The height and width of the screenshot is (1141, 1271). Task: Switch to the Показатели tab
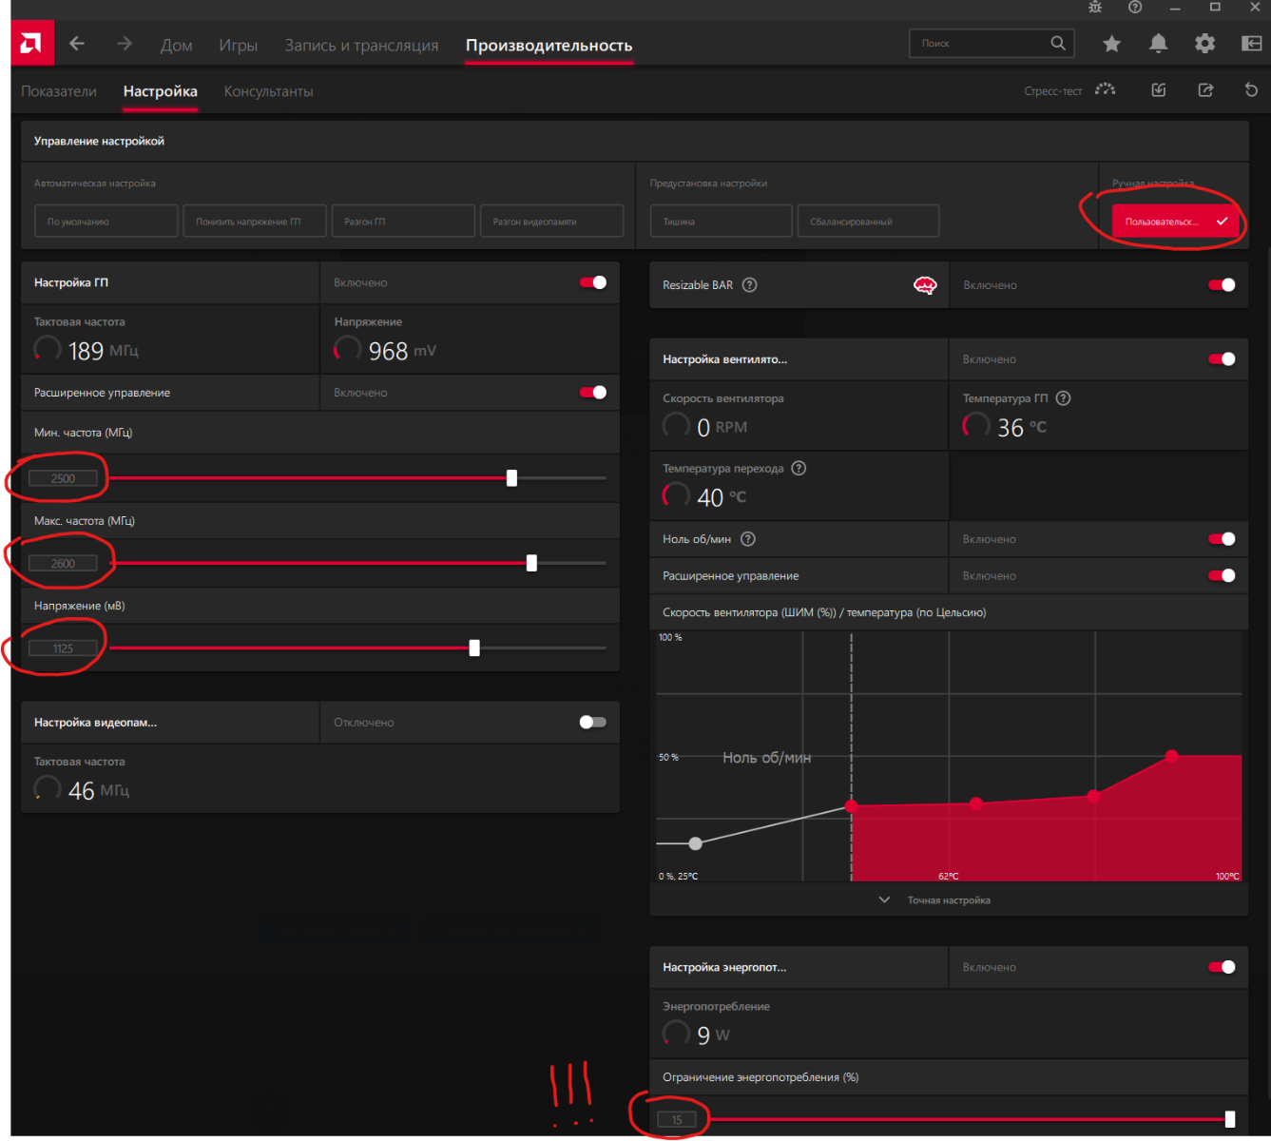pyautogui.click(x=59, y=91)
